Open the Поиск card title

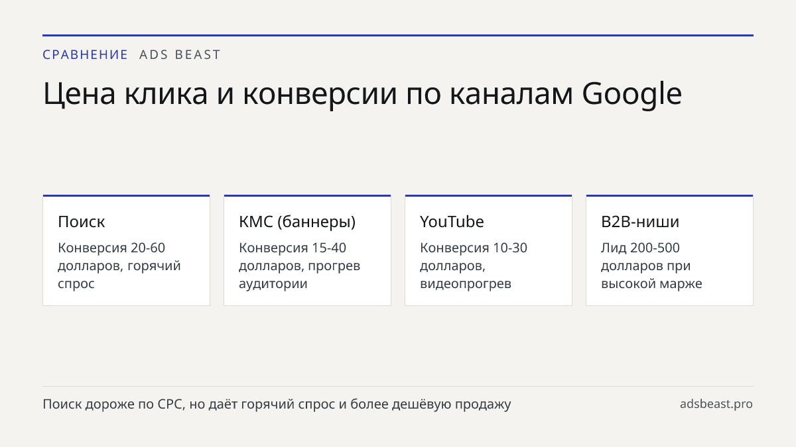pos(82,222)
